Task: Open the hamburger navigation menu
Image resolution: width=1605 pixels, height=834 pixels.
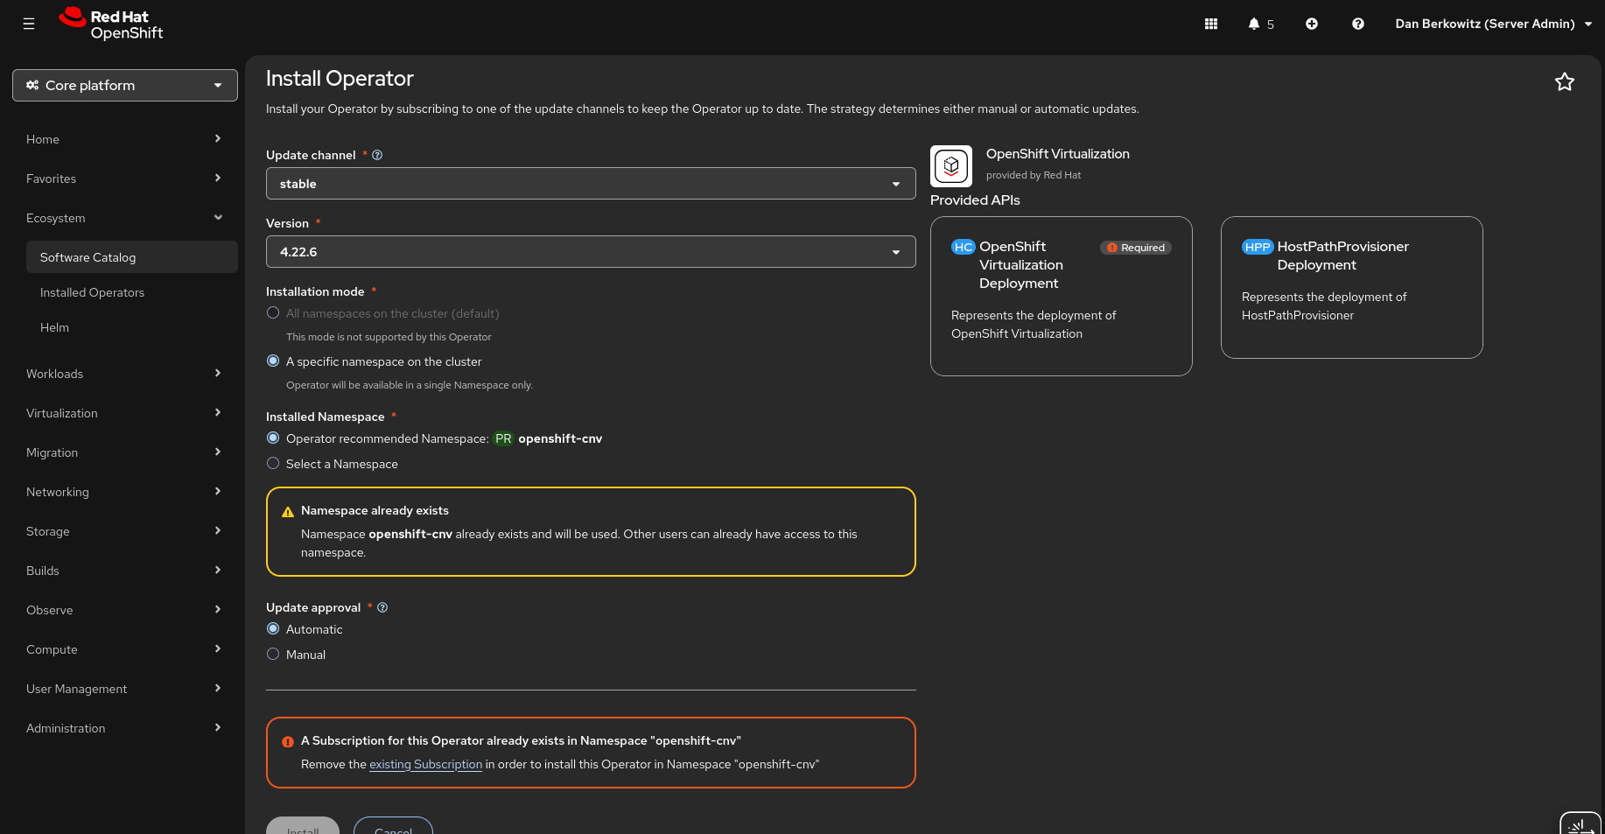Action: point(29,24)
